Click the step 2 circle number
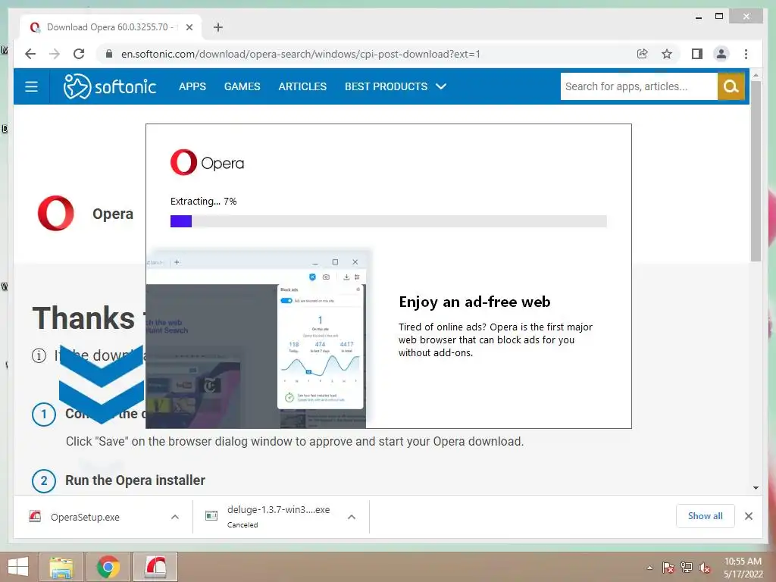The image size is (776, 582). point(43,480)
